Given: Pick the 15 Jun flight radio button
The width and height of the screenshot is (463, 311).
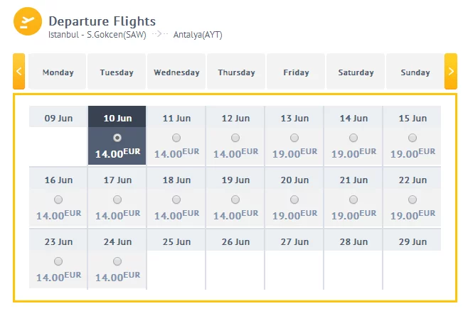Looking at the screenshot, I should 413,138.
